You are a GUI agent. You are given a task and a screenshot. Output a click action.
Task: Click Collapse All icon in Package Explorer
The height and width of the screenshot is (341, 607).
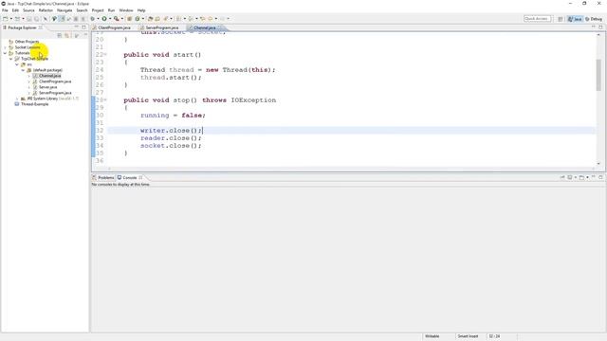coord(60,35)
